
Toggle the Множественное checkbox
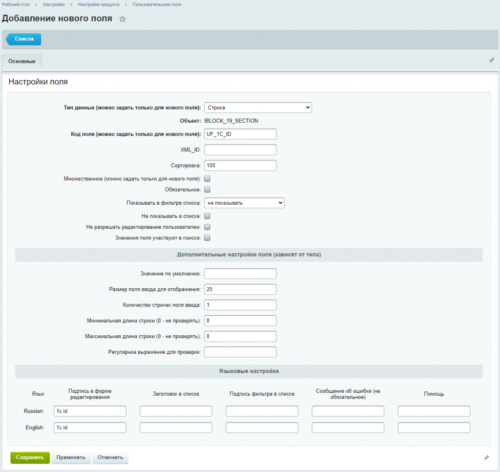(207, 179)
